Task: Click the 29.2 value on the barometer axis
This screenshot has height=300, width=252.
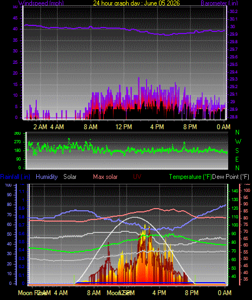Action: tap(234, 86)
